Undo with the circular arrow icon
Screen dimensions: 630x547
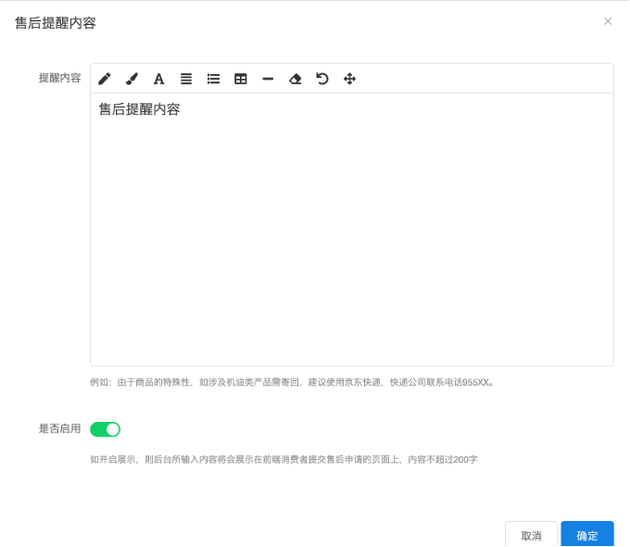click(322, 79)
